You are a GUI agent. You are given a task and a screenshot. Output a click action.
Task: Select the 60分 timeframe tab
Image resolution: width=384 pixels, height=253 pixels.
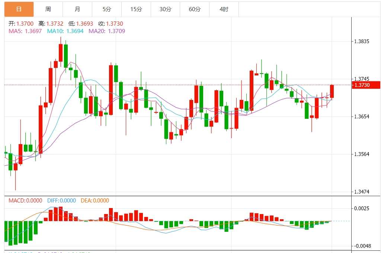(x=195, y=9)
